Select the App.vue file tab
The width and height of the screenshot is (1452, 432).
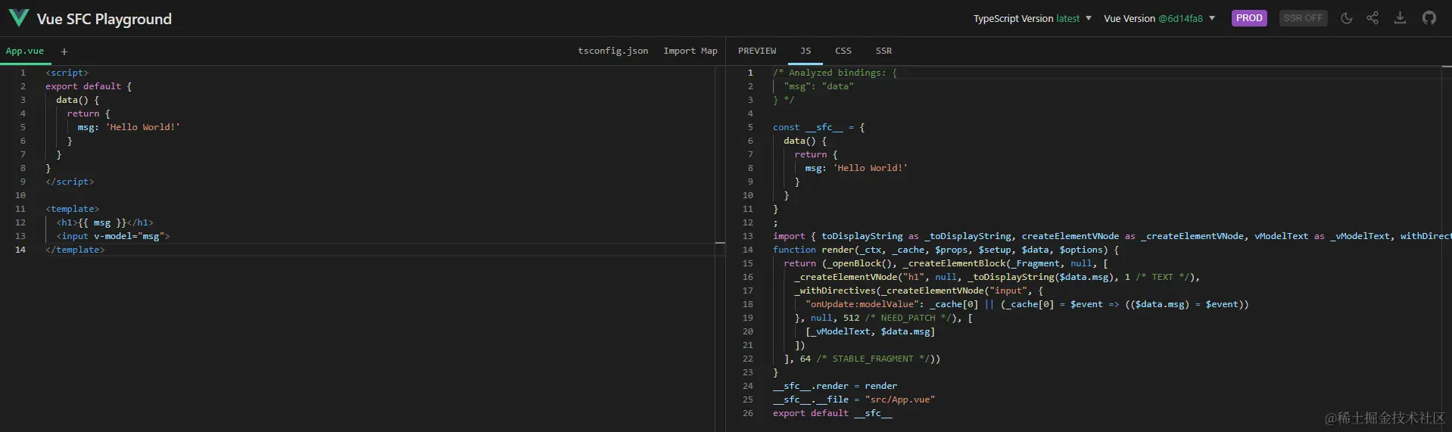(25, 51)
